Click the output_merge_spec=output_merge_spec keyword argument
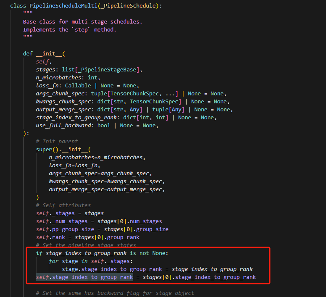The height and width of the screenshot is (297, 326). pos(106,189)
